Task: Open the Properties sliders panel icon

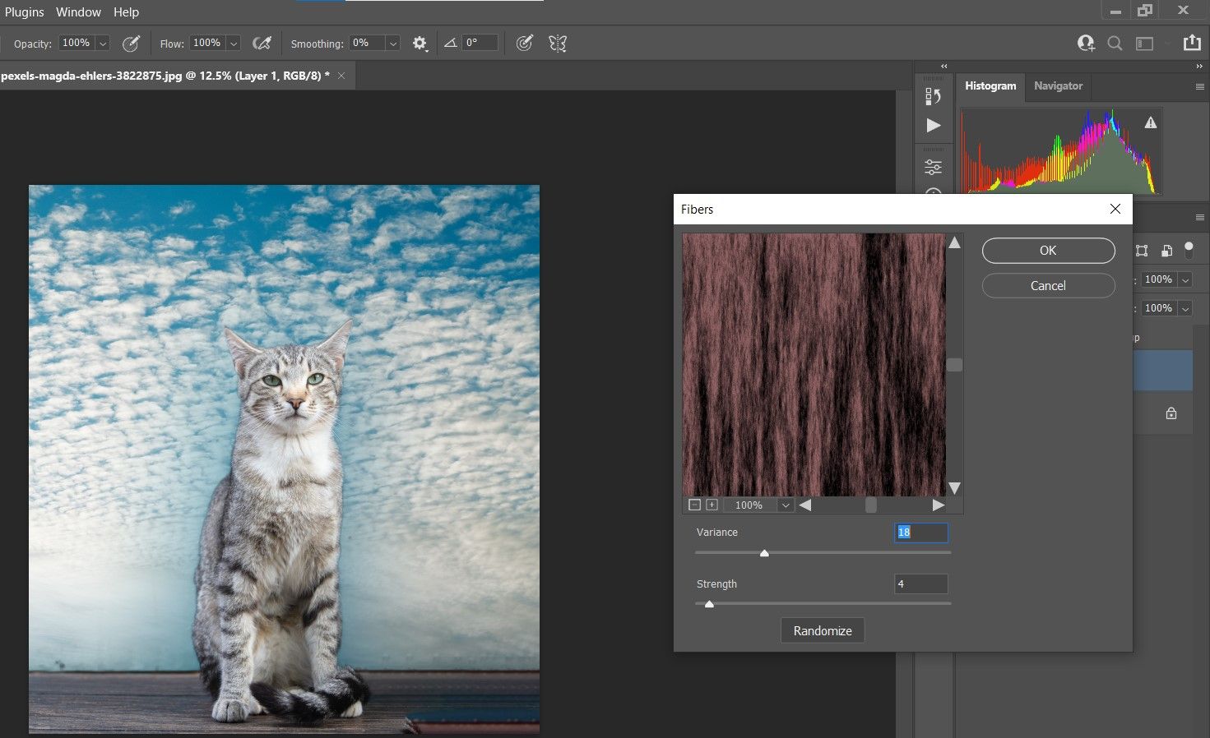Action: point(933,167)
